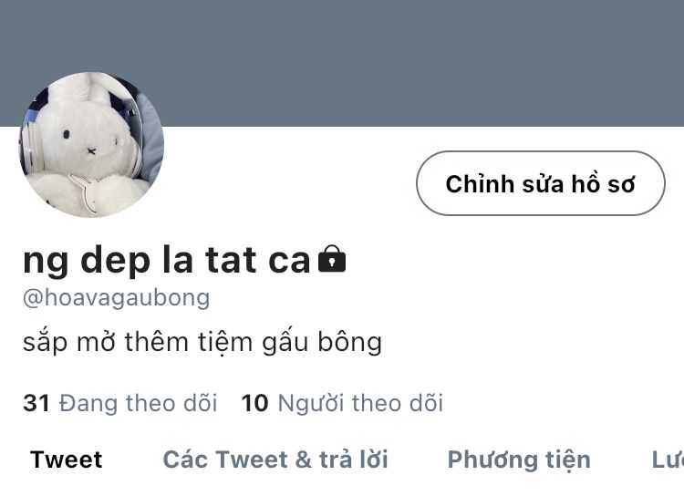The width and height of the screenshot is (684, 496).
Task: Click the following count number 31
Action: coord(36,403)
